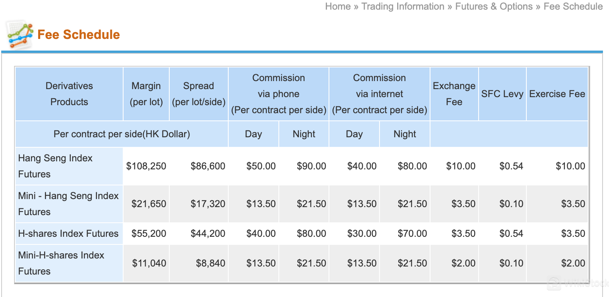Select the H-shares Index Futures row label

coord(69,234)
